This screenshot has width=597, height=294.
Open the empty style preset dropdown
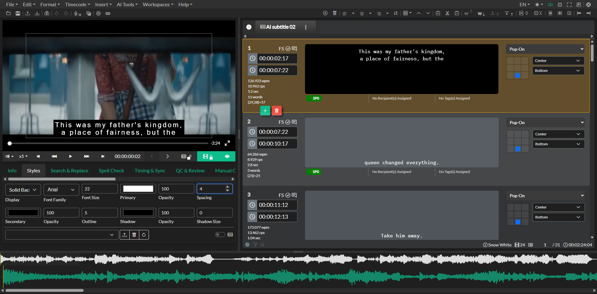tap(62, 235)
